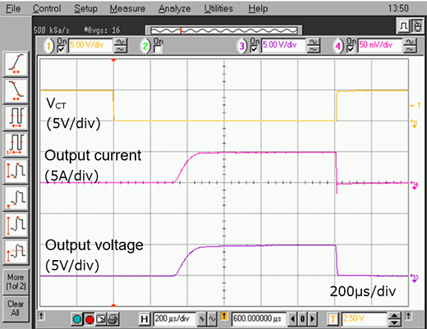Click the zero delay 0 button
The height and width of the screenshot is (329, 427).
pyautogui.click(x=302, y=319)
